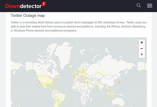The image size is (157, 107).
Task: Click the Downdetector logo
Action: click(x=26, y=5)
